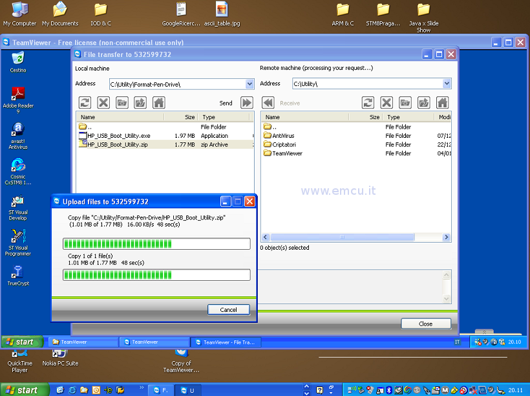
Task: Click the single-file copy progress bar
Action: coord(156,244)
